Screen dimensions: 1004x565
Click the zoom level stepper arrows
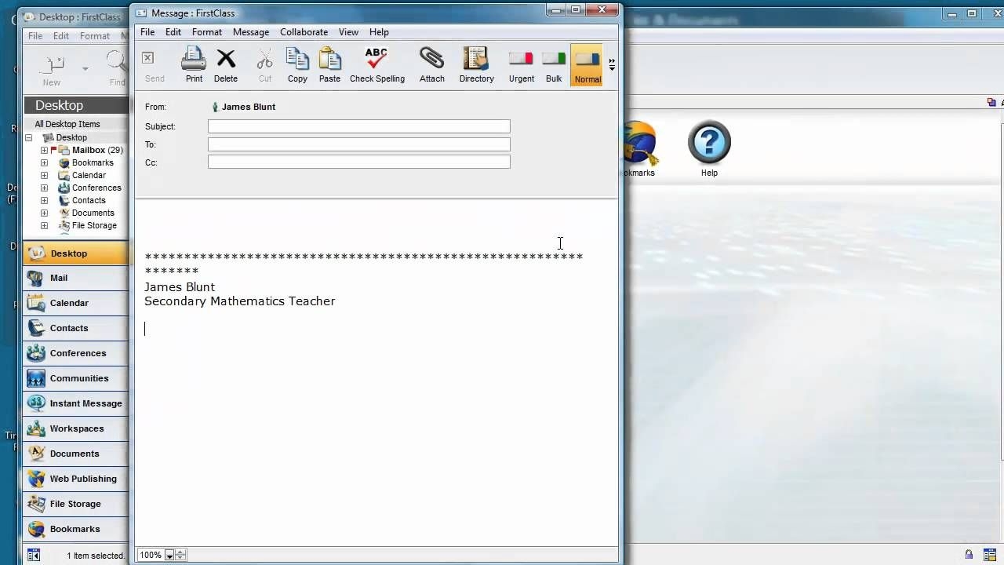point(180,556)
